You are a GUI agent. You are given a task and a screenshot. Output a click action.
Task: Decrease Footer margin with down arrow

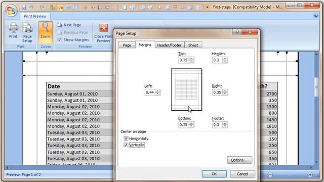click(225, 126)
